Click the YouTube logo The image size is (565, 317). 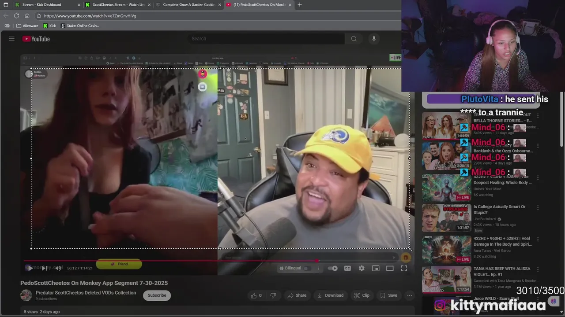[x=36, y=39]
